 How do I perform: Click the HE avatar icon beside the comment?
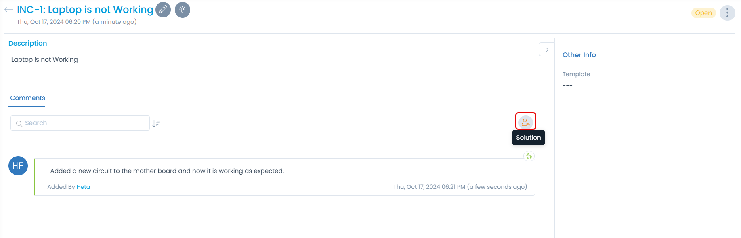(x=18, y=166)
